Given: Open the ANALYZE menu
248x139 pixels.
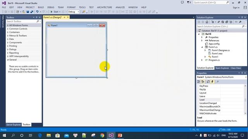Looking at the screenshot, I should point(120,7).
